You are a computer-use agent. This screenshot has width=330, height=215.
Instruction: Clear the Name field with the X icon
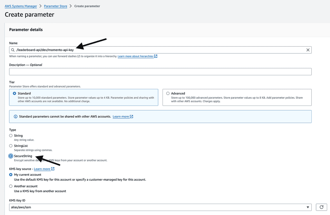(x=308, y=50)
